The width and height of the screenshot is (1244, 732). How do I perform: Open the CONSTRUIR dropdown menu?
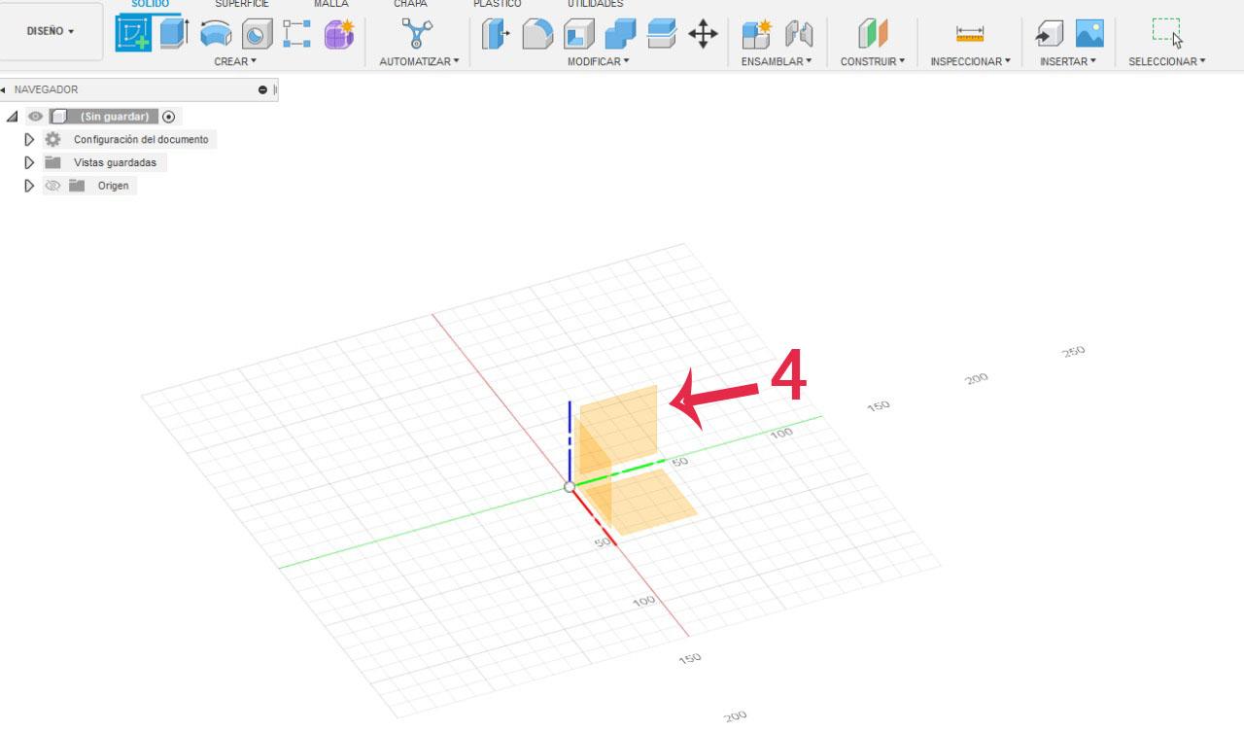[x=873, y=61]
